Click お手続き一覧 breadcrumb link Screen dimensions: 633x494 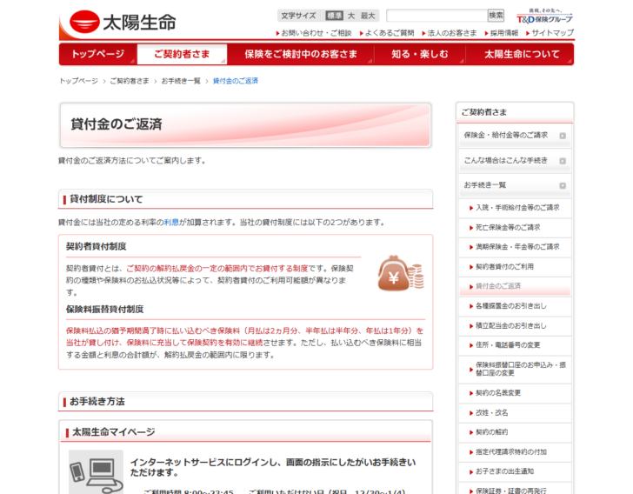tap(181, 81)
